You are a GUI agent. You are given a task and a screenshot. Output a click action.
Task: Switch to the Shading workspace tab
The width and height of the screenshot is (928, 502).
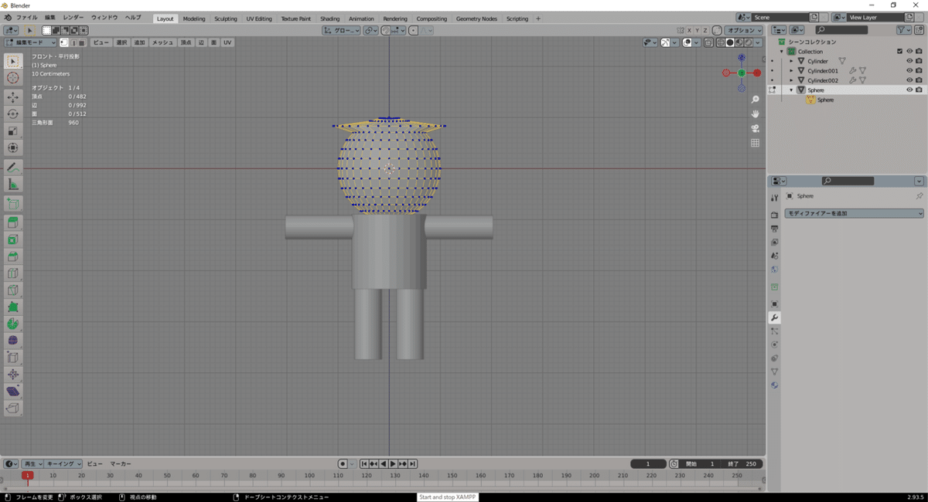tap(329, 19)
